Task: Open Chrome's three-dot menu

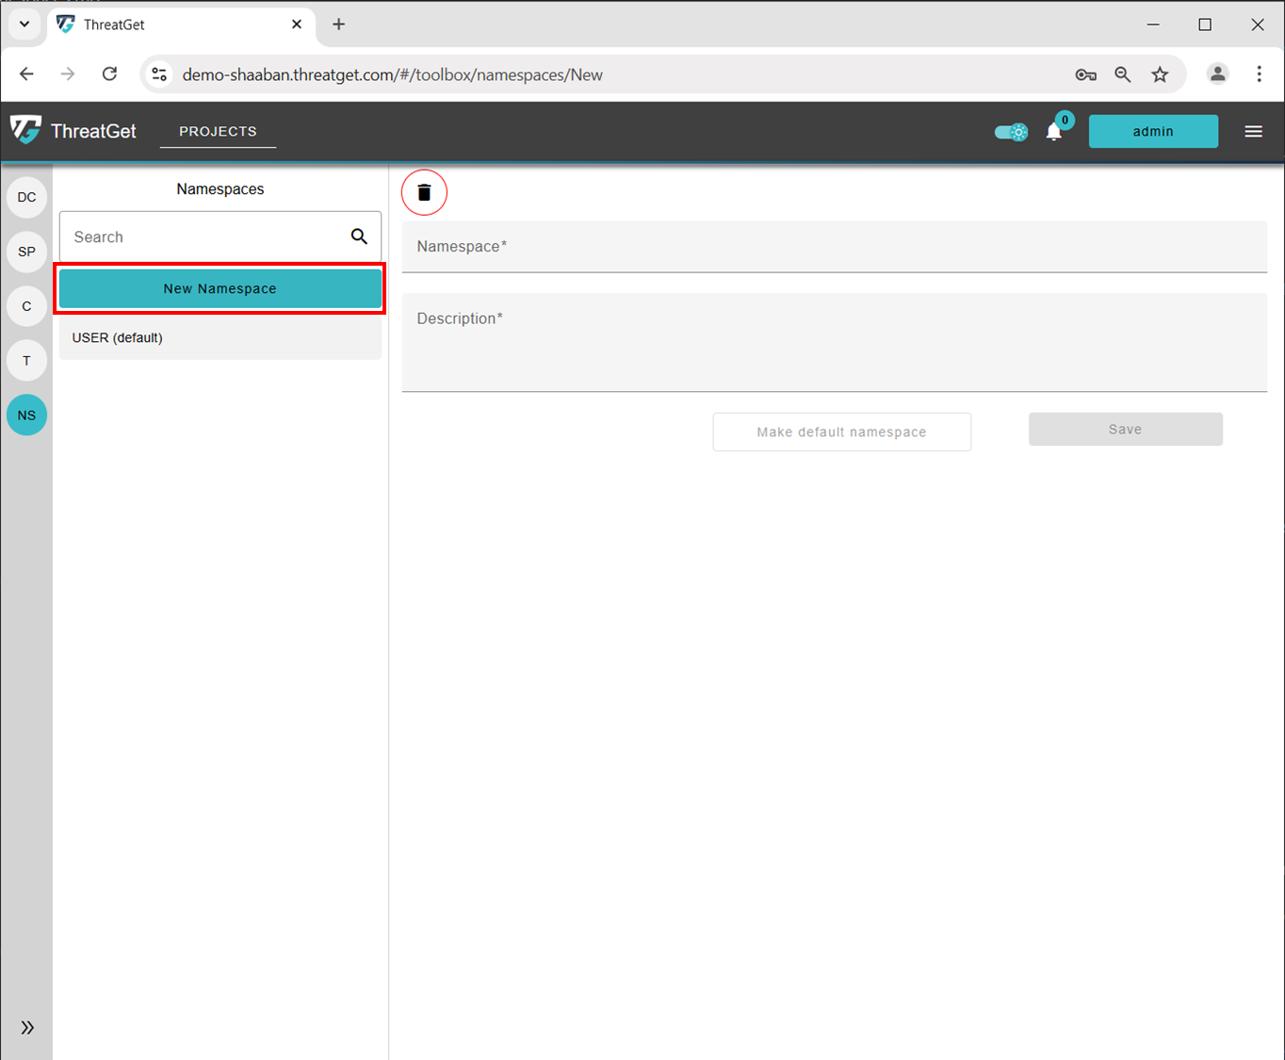Action: [1259, 73]
